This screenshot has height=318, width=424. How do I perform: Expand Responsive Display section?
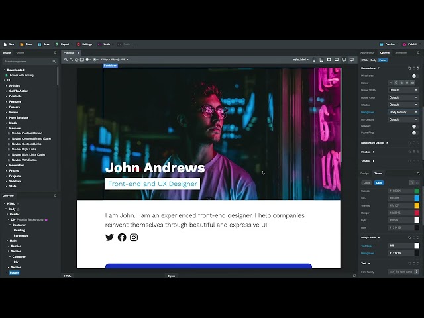tap(374, 143)
